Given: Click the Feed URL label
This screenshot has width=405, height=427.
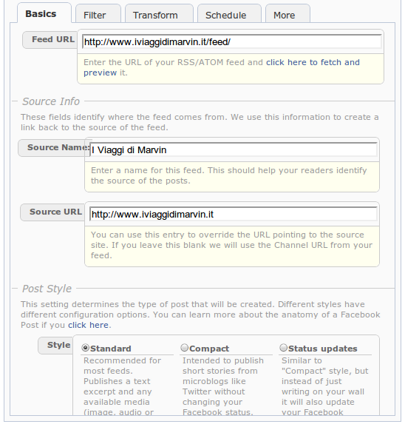Looking at the screenshot, I should 53,39.
